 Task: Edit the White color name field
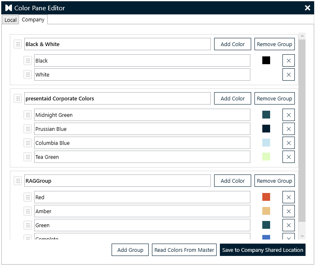coord(142,74)
